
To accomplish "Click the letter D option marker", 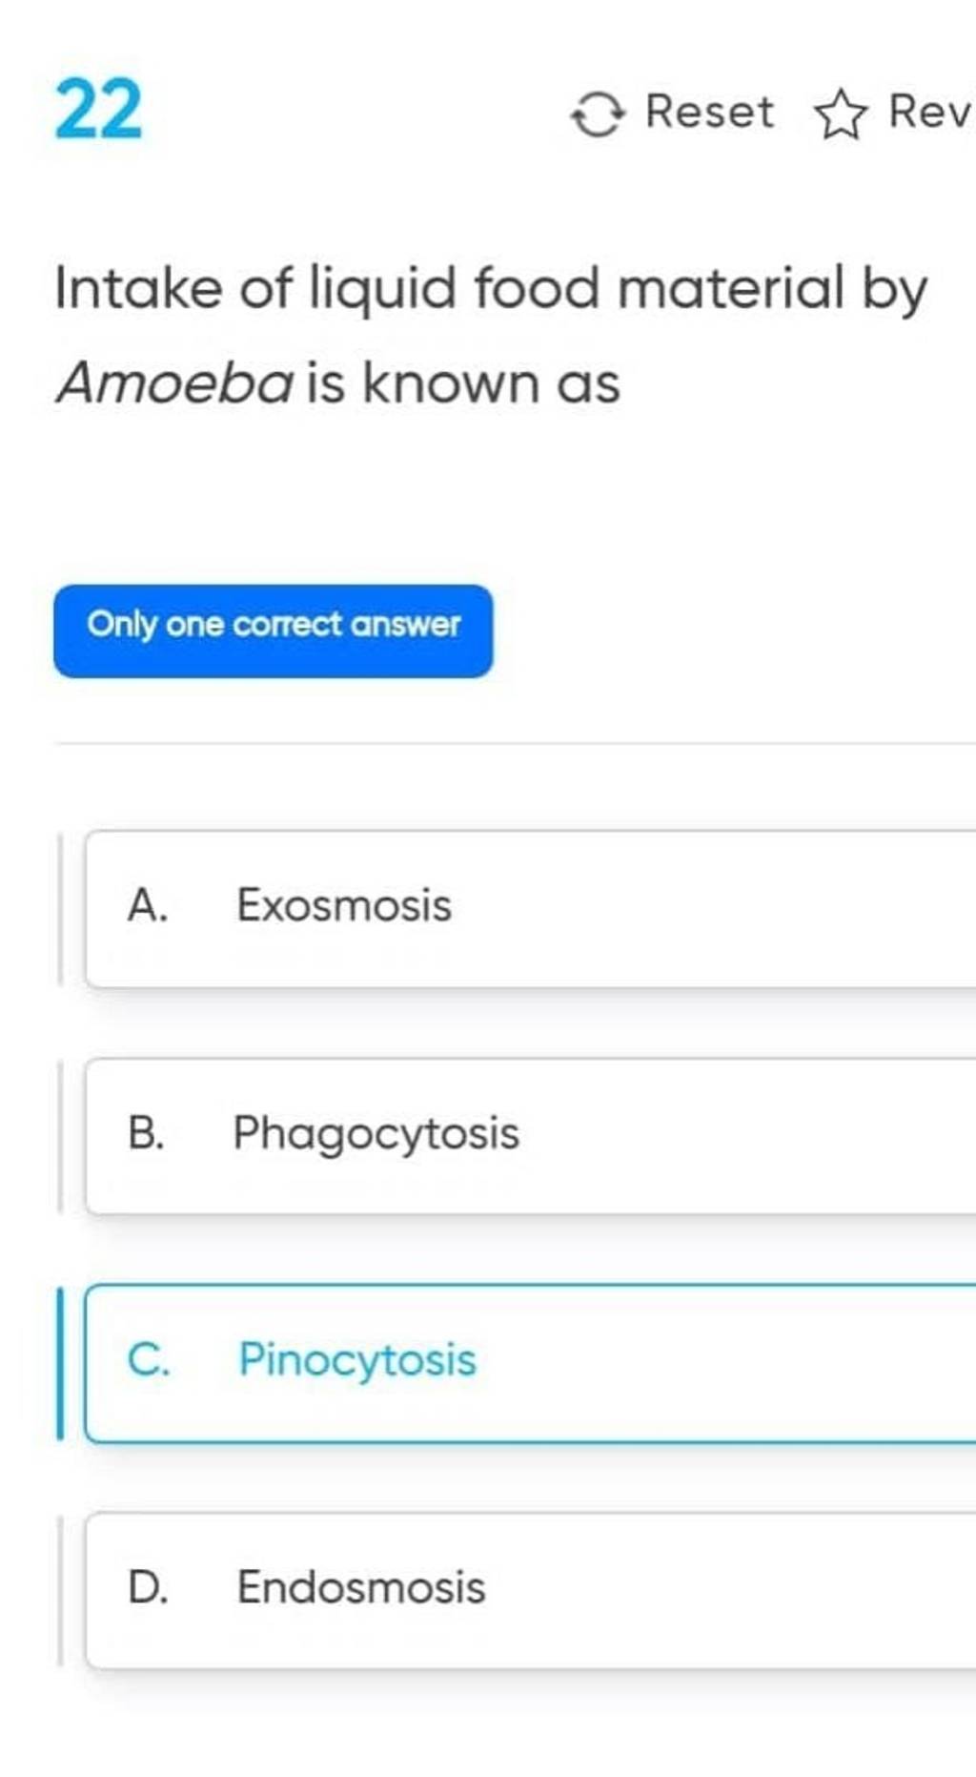I will coord(149,1586).
